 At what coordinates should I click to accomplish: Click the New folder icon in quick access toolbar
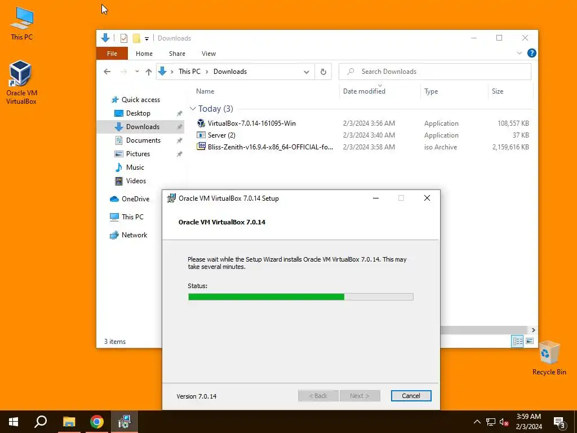pos(136,38)
